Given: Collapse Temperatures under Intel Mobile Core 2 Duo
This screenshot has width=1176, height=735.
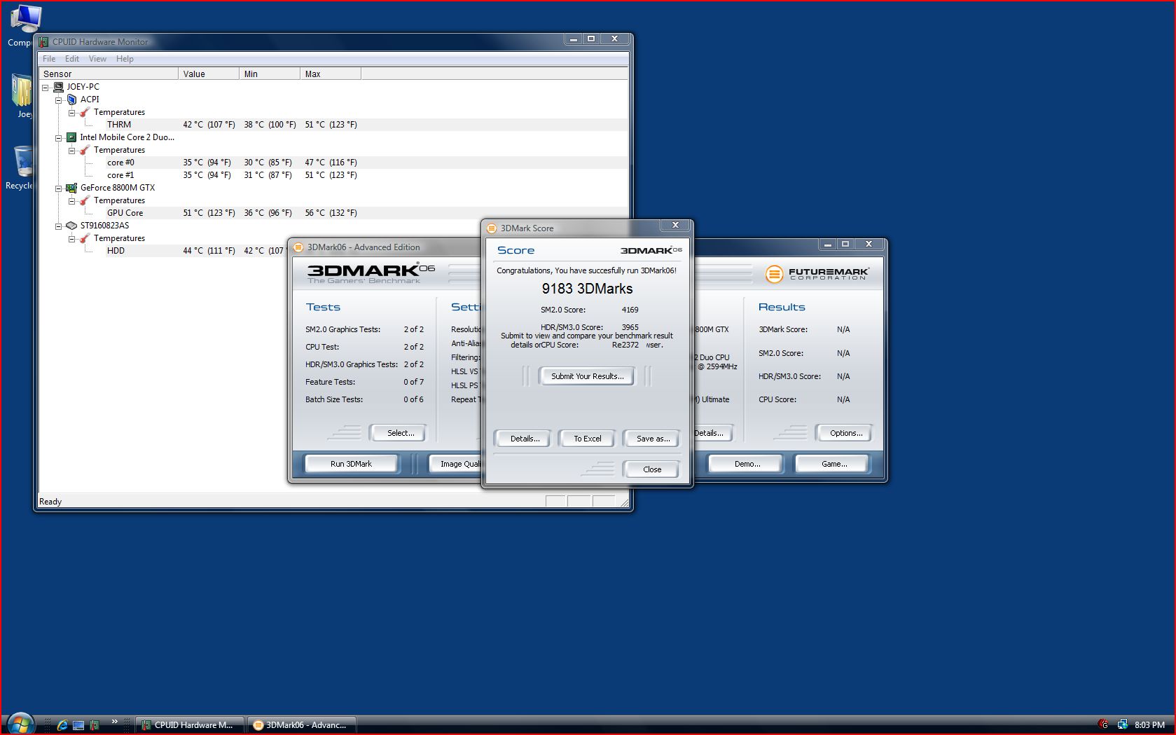Looking at the screenshot, I should click(x=71, y=151).
